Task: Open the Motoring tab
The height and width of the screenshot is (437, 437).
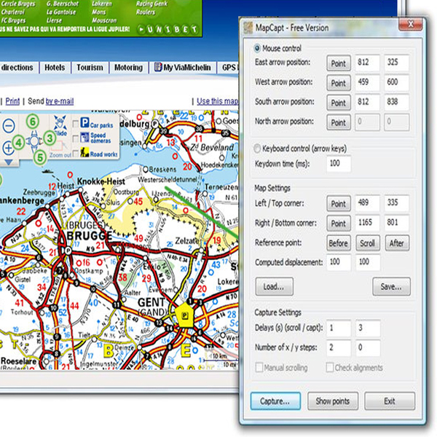Action: (128, 68)
